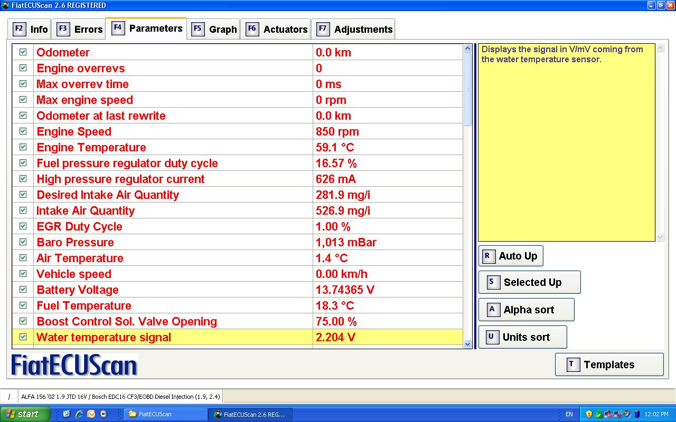Click the R key icon on Auto Up
Image resolution: width=676 pixels, height=422 pixels.
(x=487, y=256)
